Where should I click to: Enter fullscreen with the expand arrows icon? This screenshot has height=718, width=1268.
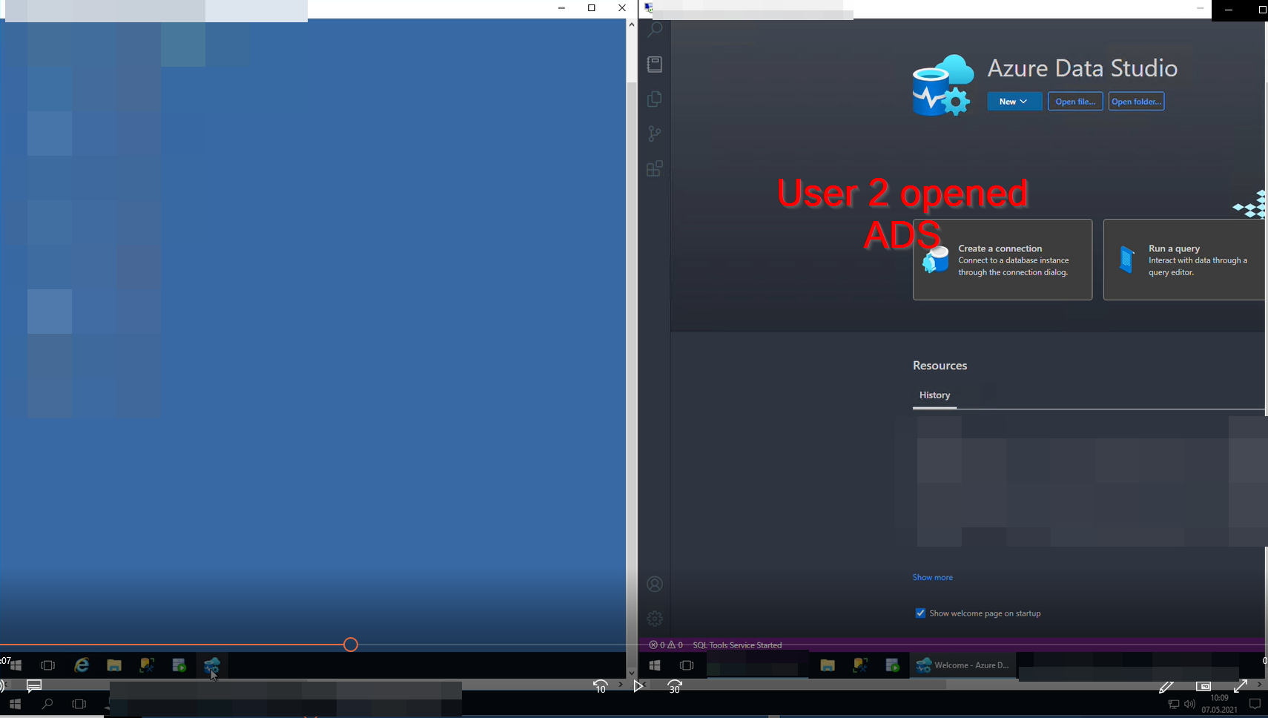1241,687
